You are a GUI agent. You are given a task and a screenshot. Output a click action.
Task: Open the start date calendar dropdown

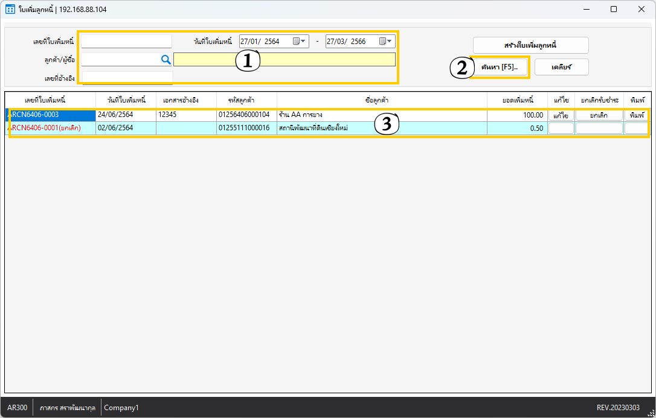coord(300,42)
